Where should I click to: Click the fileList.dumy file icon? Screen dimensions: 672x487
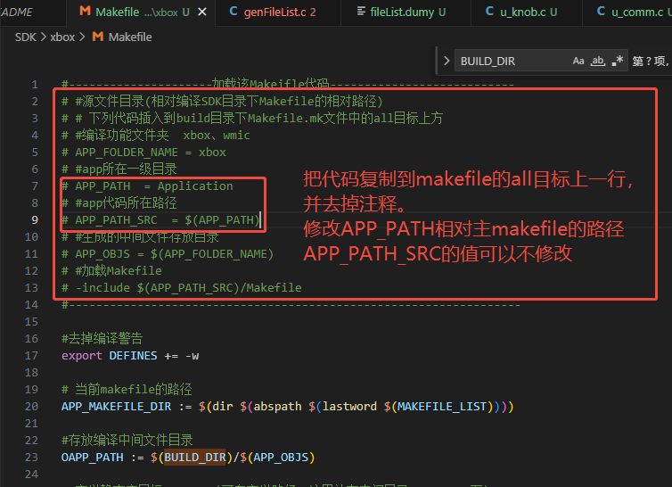coord(361,12)
